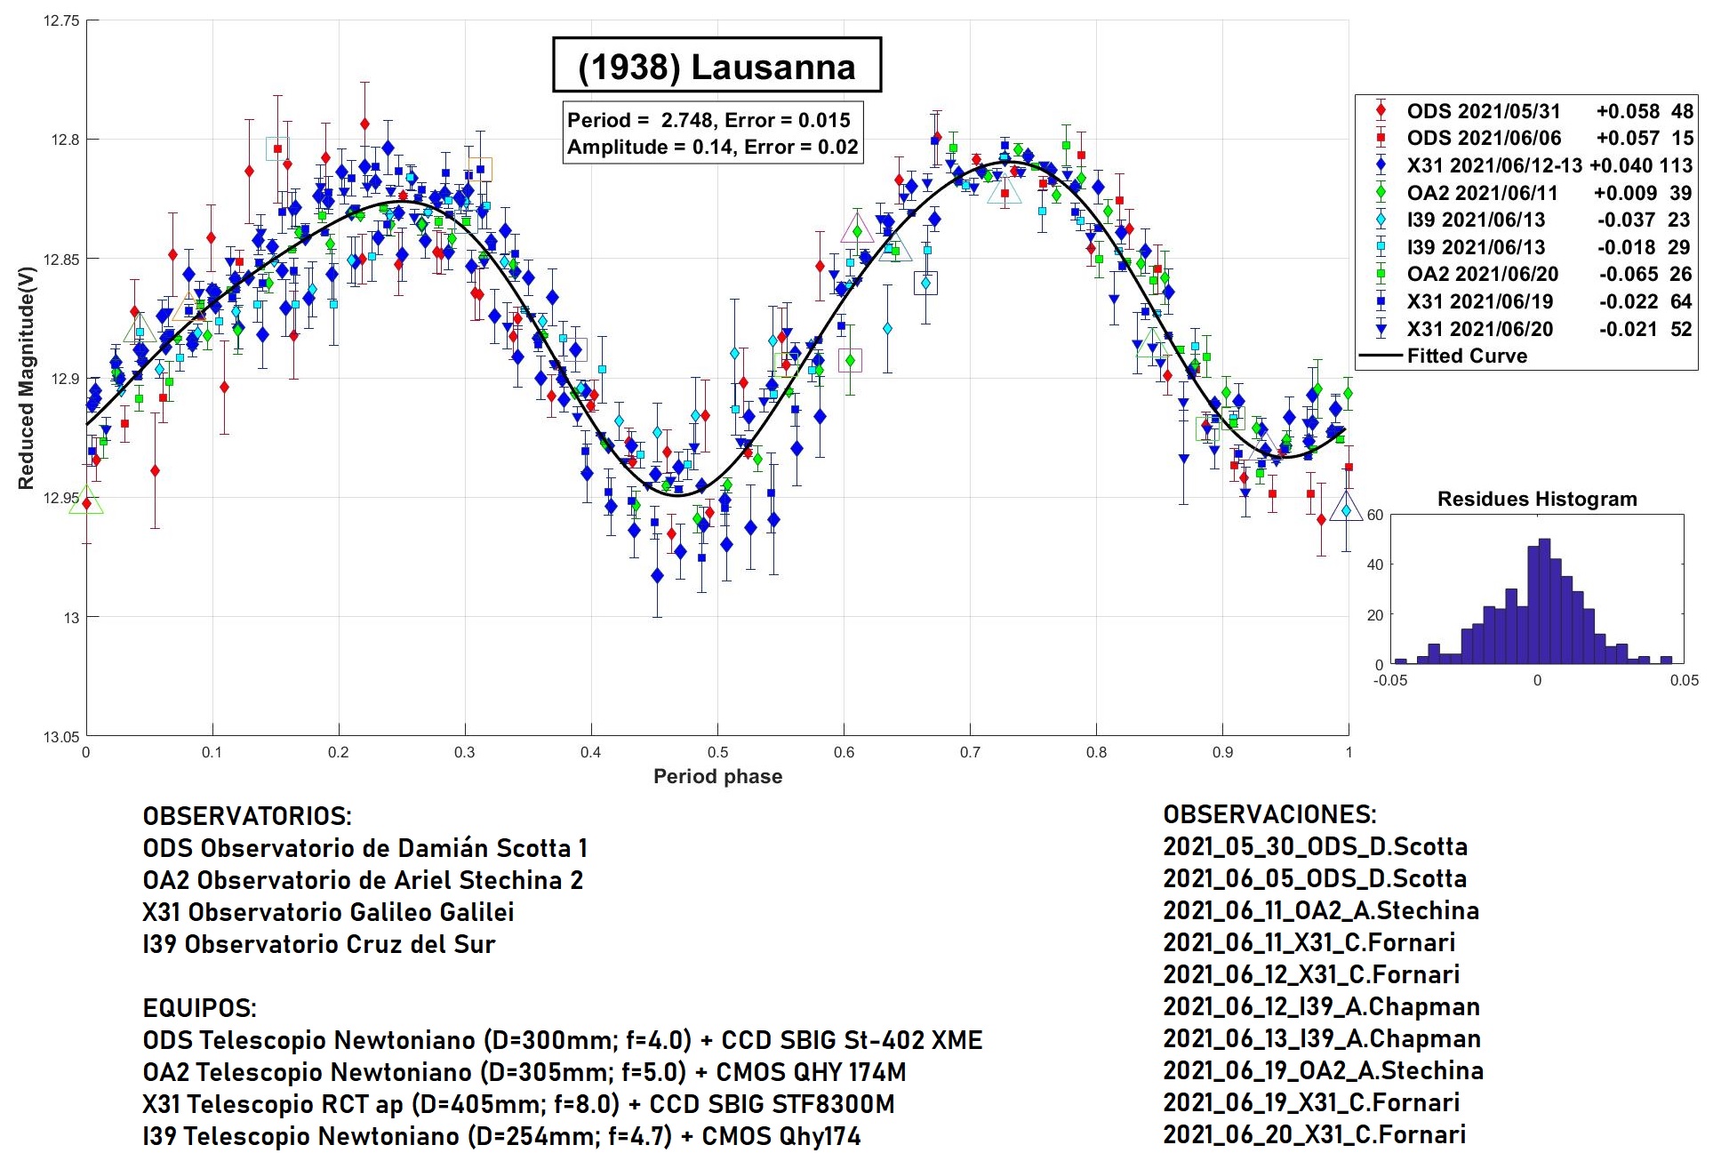Click observation '2021_05_30_ODS_D.Scotta'
The height and width of the screenshot is (1169, 1713).
click(1316, 845)
